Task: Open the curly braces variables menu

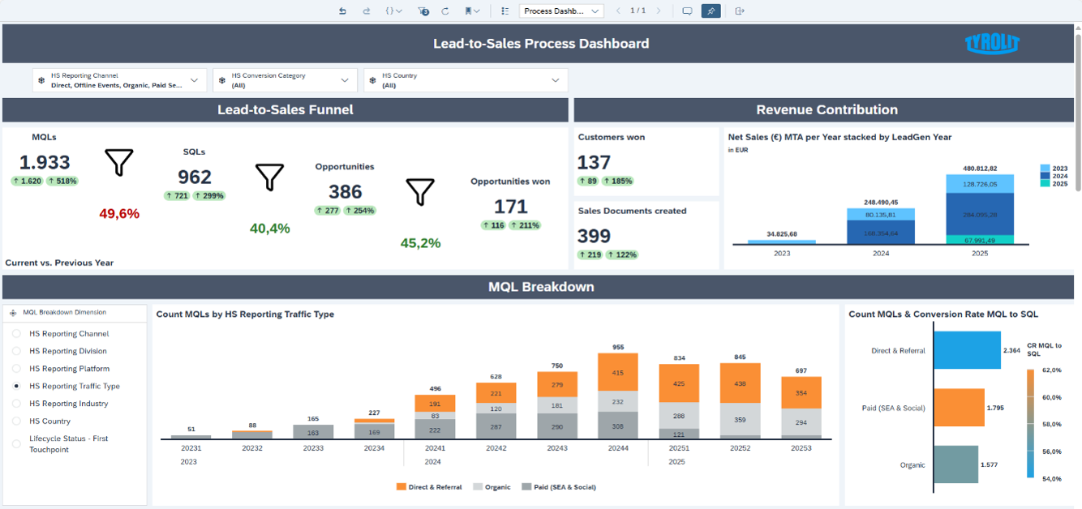Action: pos(393,11)
